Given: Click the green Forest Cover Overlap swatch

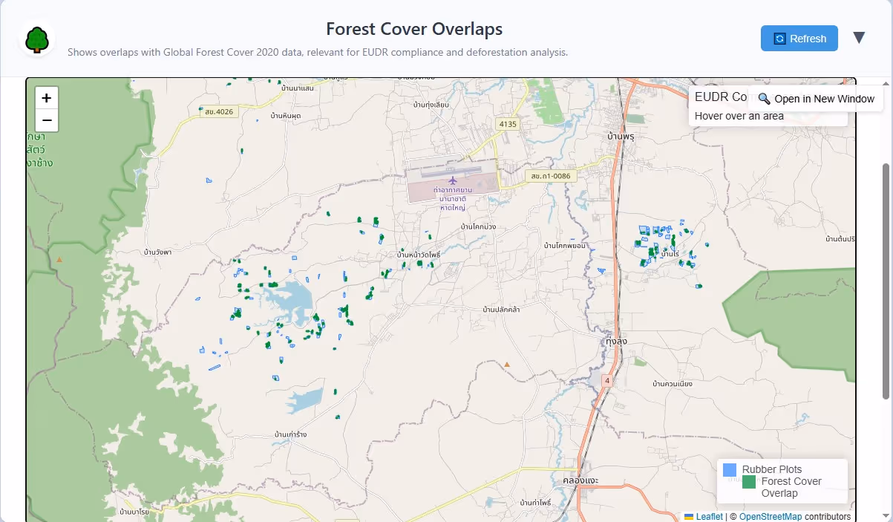Looking at the screenshot, I should [749, 482].
